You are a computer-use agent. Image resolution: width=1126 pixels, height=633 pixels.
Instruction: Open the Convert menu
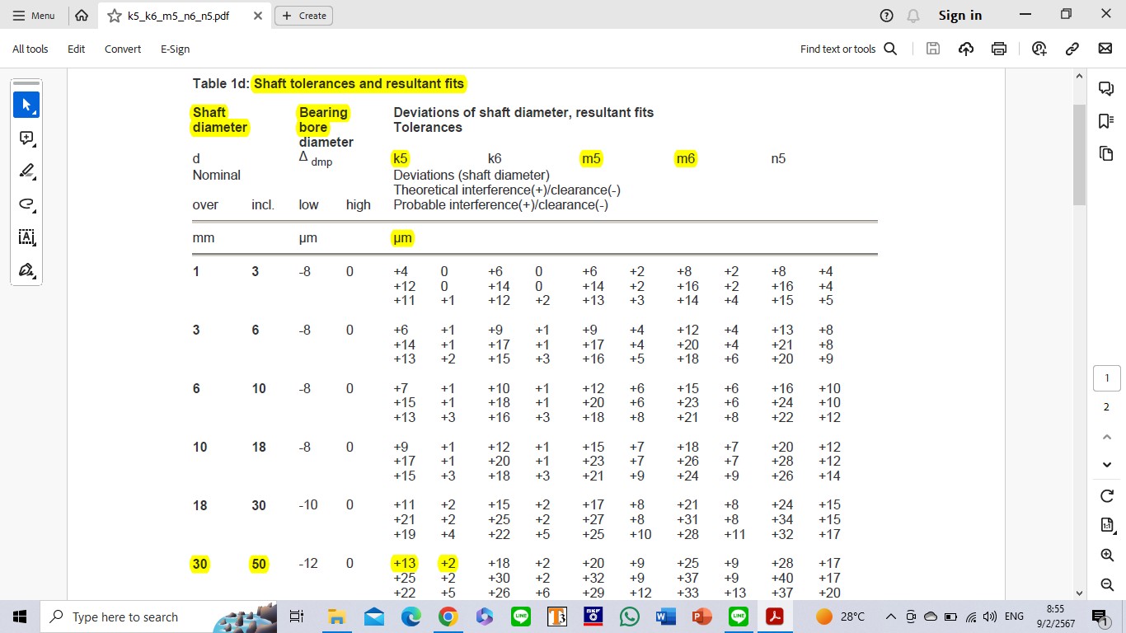coord(123,49)
